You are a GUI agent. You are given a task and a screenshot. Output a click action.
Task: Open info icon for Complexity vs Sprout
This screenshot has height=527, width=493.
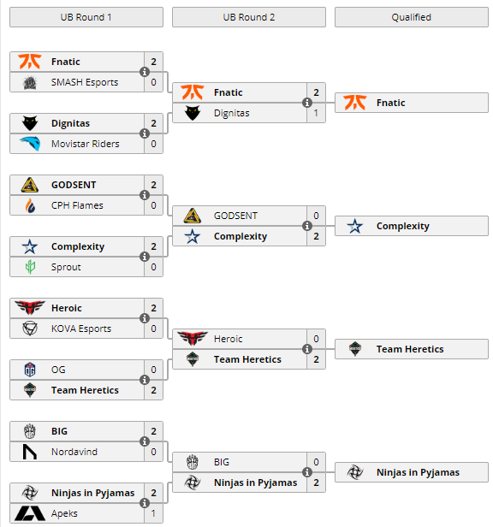tap(145, 257)
